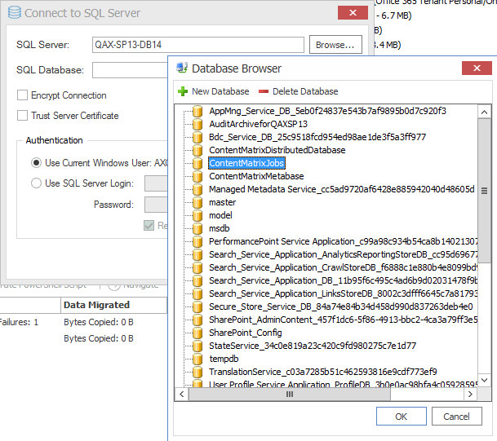Select the StateService database name
The height and width of the screenshot is (441, 497).
point(313,346)
